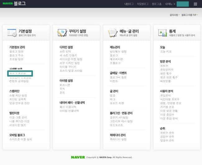
Task: Click the 블로그 logo in header
Action: click(x=20, y=3)
